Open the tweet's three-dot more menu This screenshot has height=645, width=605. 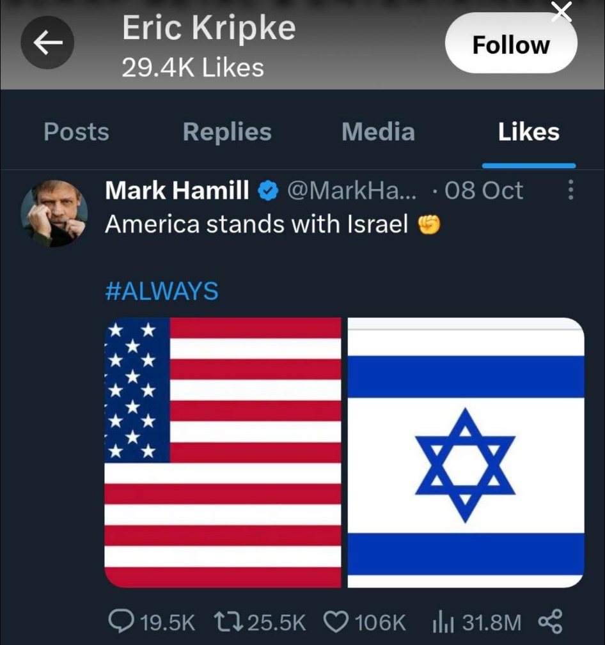click(x=570, y=190)
